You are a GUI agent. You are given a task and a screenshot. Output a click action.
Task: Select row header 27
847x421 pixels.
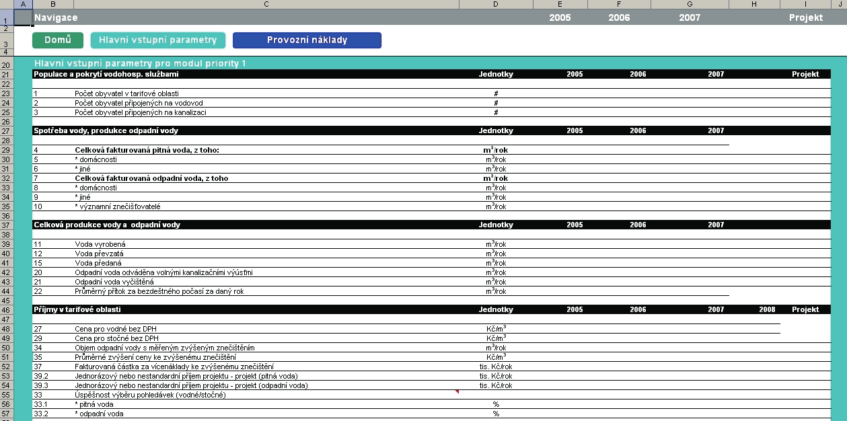[7, 131]
